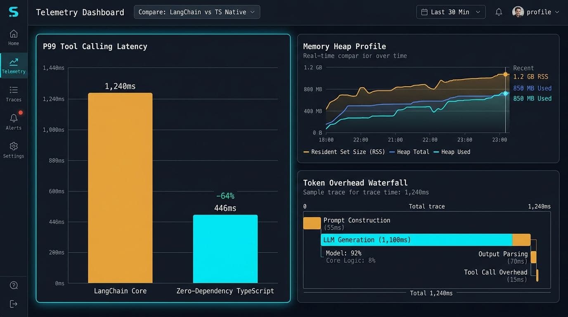Click the logout icon in sidebar
The width and height of the screenshot is (568, 317).
coord(14,304)
